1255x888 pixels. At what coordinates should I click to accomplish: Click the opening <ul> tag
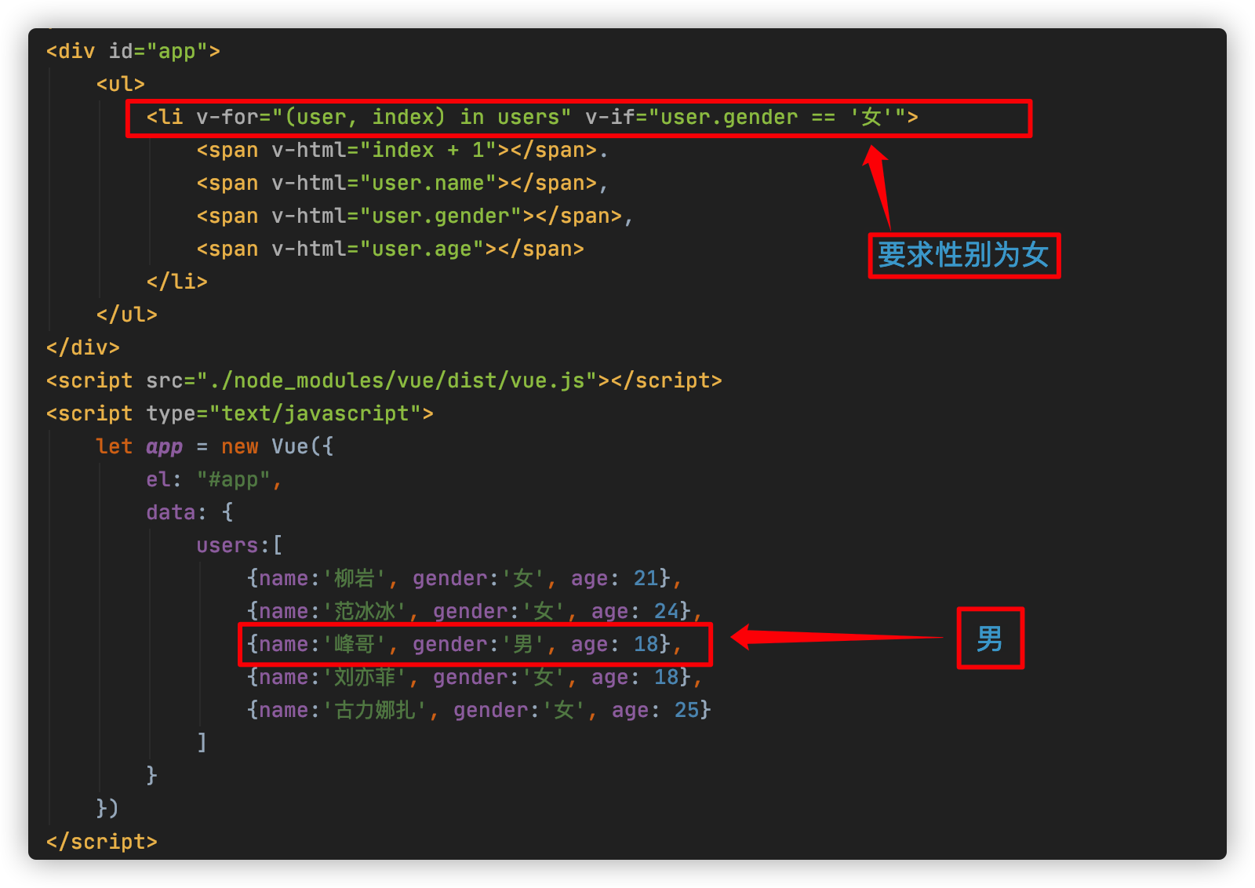pos(121,84)
